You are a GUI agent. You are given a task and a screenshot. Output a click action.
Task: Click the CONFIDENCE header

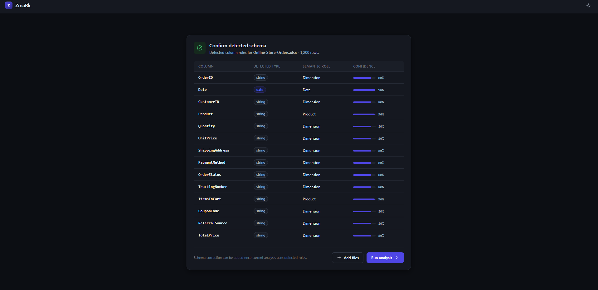coord(364,66)
